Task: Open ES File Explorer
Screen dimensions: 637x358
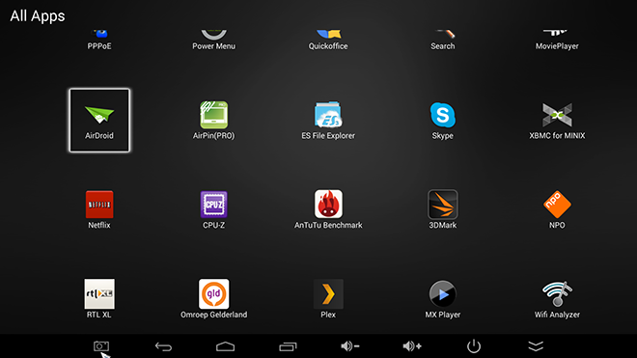Action: point(328,121)
